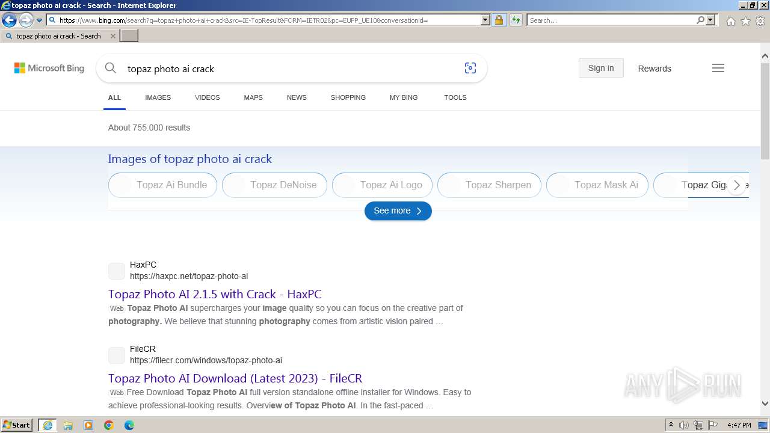The image size is (770, 433).
Task: Open Google Chrome from the taskbar
Action: tap(109, 425)
